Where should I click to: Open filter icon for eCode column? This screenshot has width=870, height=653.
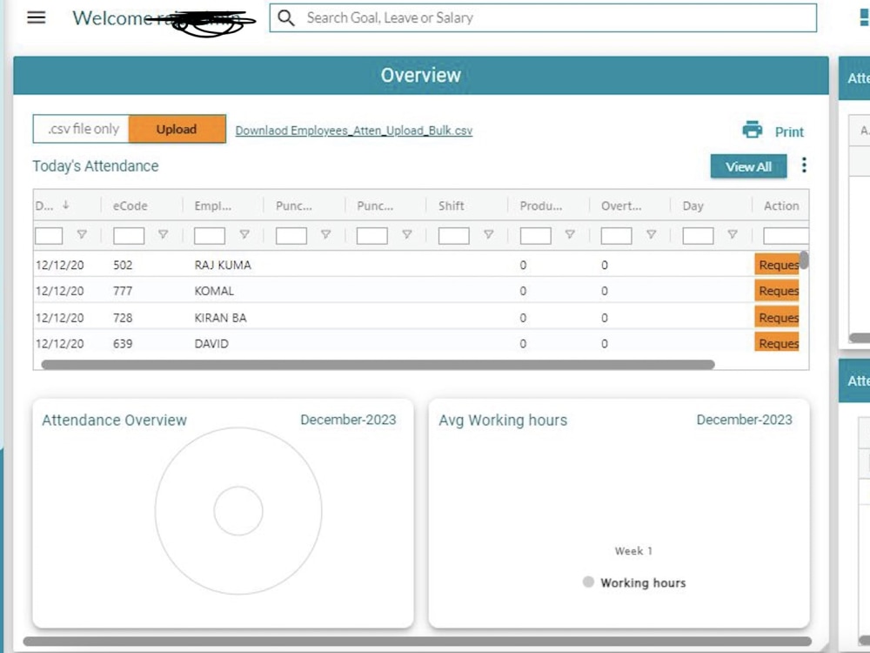click(164, 234)
